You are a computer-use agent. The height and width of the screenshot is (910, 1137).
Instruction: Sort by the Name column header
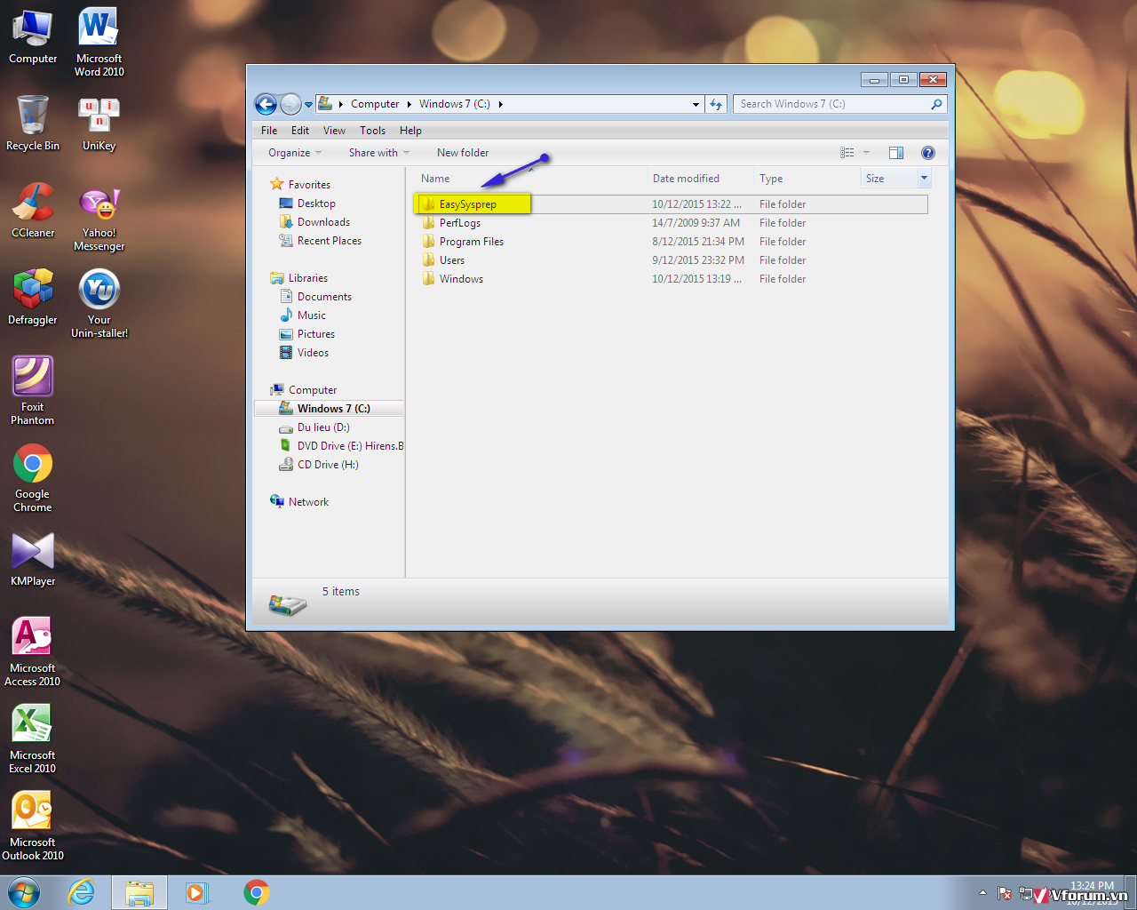[x=529, y=179]
